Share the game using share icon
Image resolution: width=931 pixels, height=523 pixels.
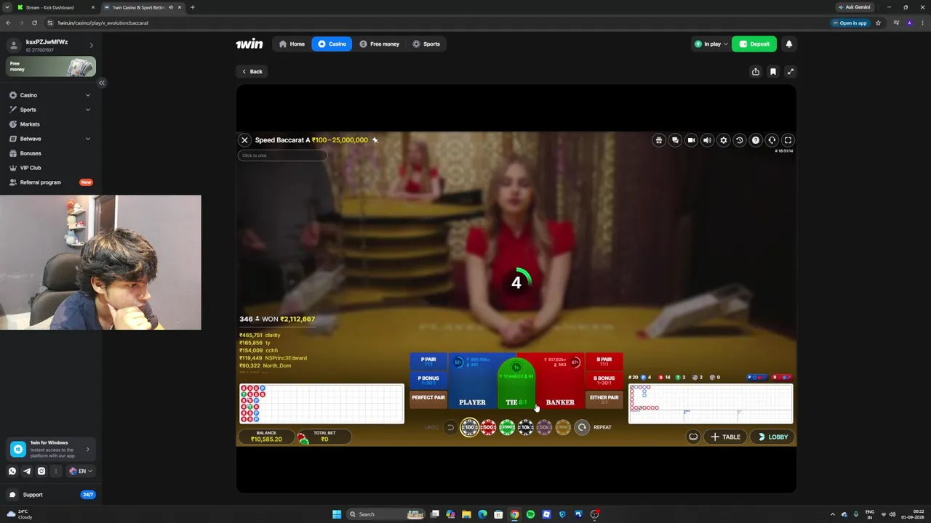click(756, 71)
